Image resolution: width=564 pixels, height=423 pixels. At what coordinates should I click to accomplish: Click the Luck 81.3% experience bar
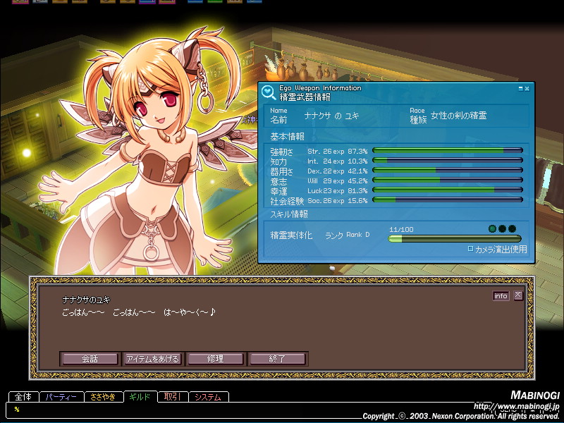tap(448, 190)
